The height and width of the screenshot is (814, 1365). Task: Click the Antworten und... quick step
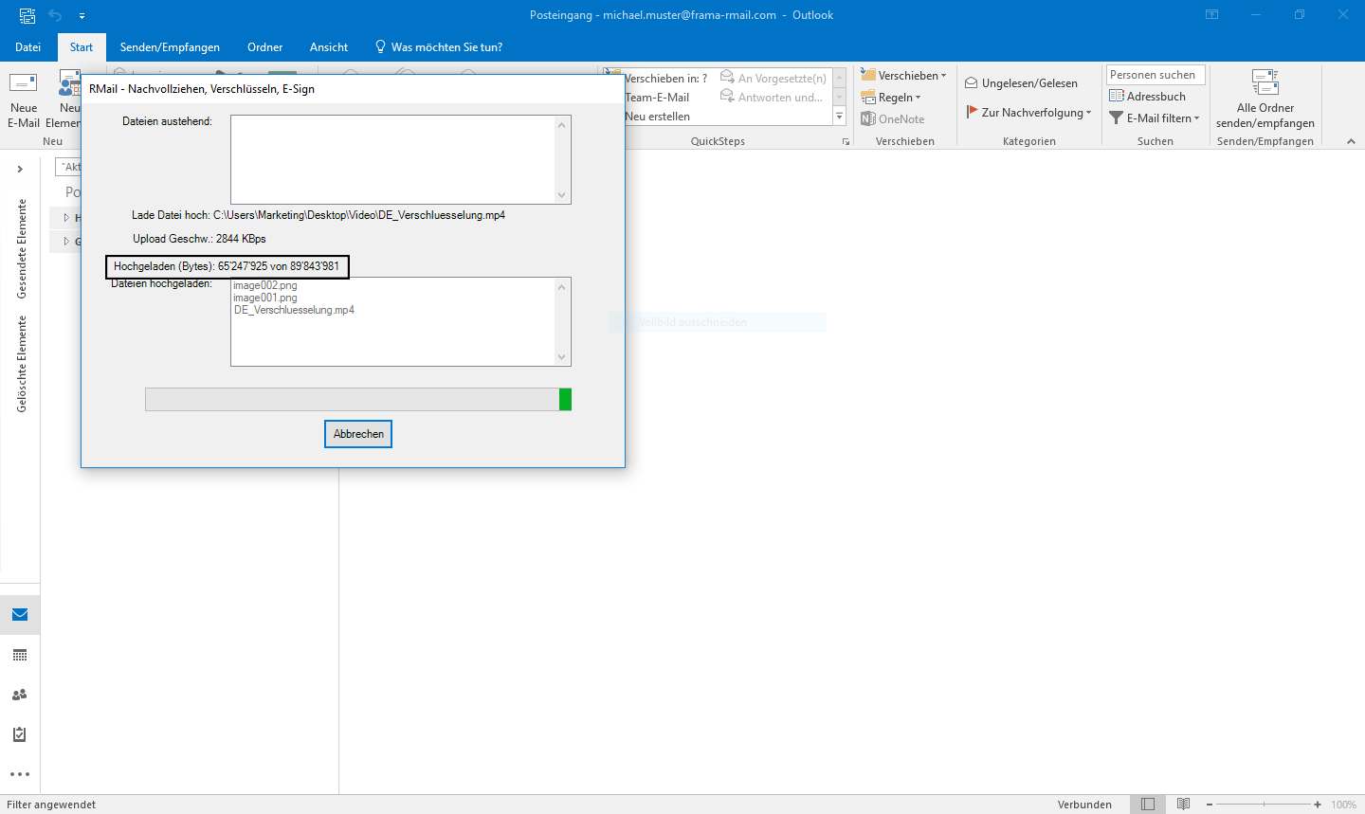coord(772,98)
